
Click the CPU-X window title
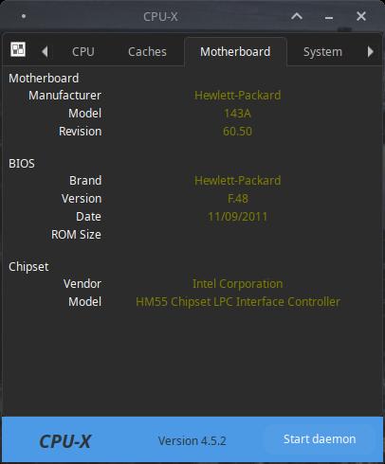[x=160, y=16]
